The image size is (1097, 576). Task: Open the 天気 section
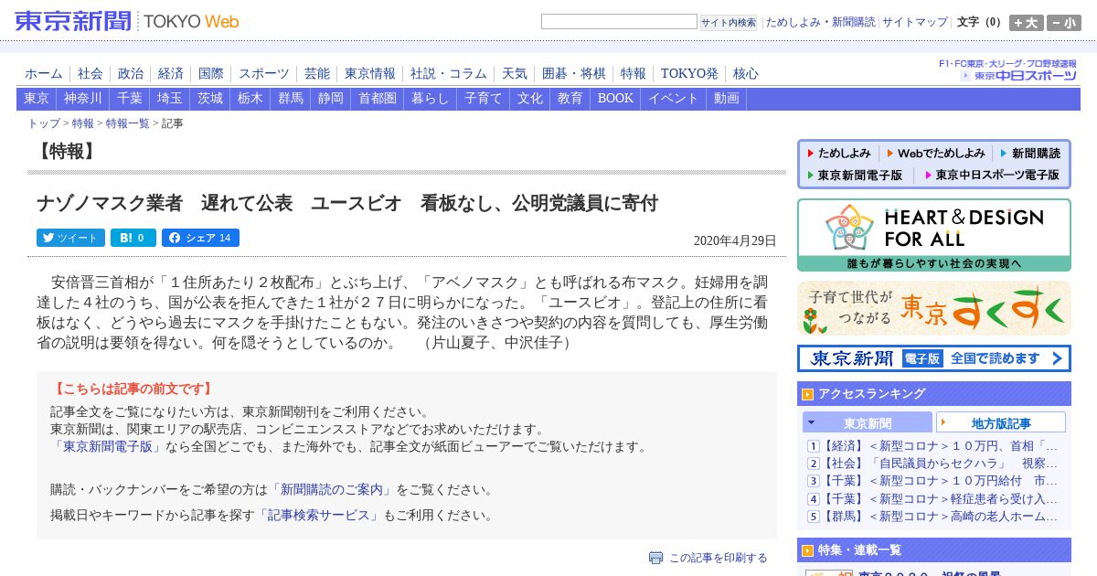[515, 73]
